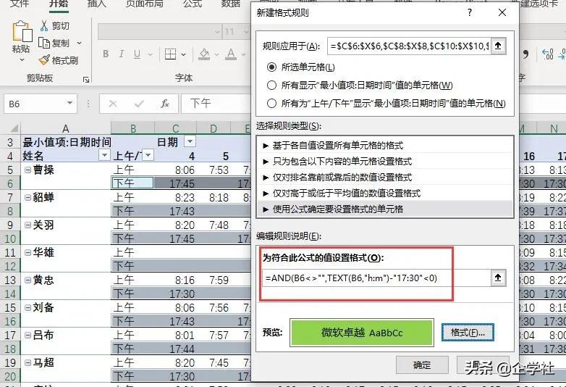This screenshot has height=387, width=566.
Task: Collapse the formula range selector
Action: 498,278
